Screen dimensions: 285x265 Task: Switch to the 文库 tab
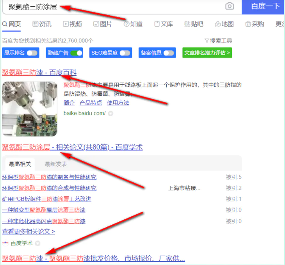164,24
